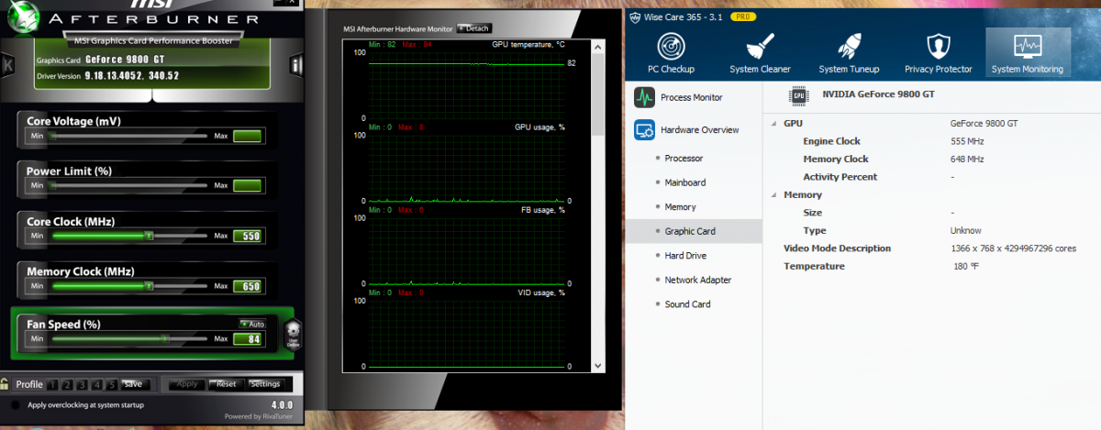Select profile slot 2

tap(67, 384)
